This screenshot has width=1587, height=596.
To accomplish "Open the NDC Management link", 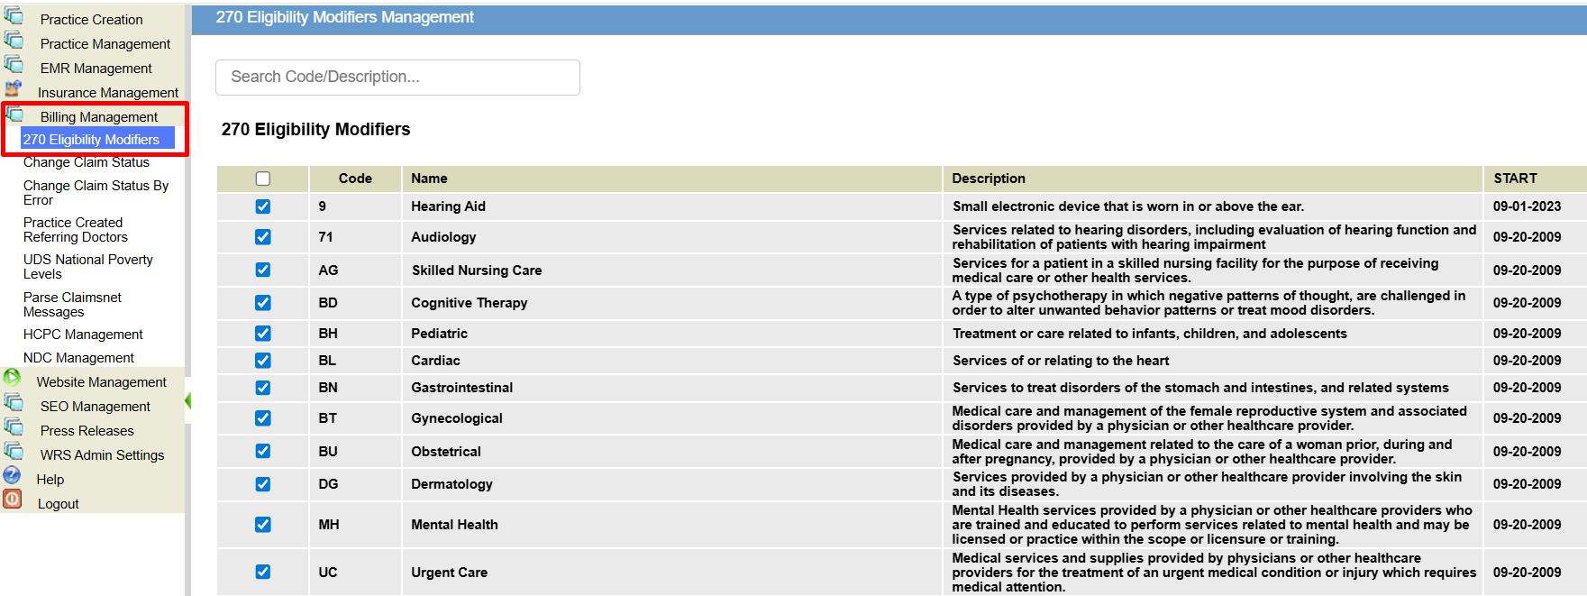I will pos(78,358).
